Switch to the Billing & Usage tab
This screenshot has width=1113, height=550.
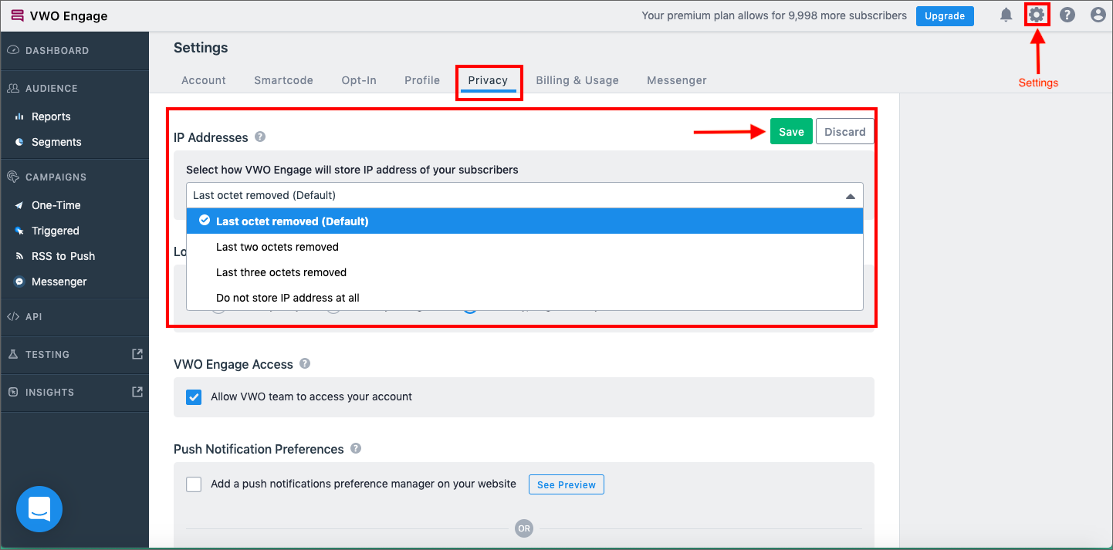pos(577,80)
